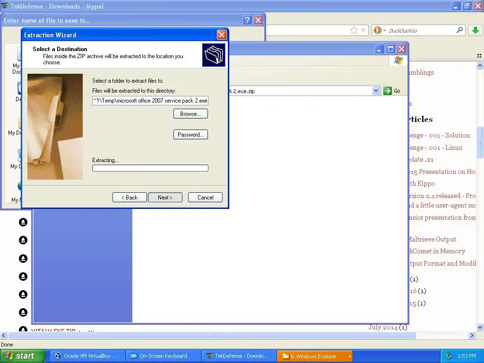Go back with the < Back button
The image size is (484, 363).
pyautogui.click(x=130, y=198)
